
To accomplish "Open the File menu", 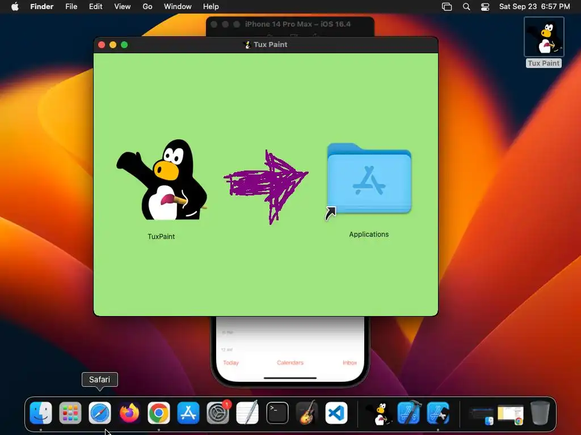I will point(71,7).
